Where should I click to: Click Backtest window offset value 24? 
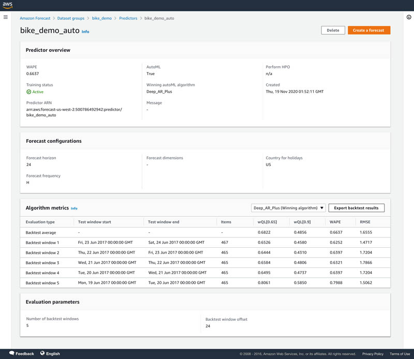208,326
